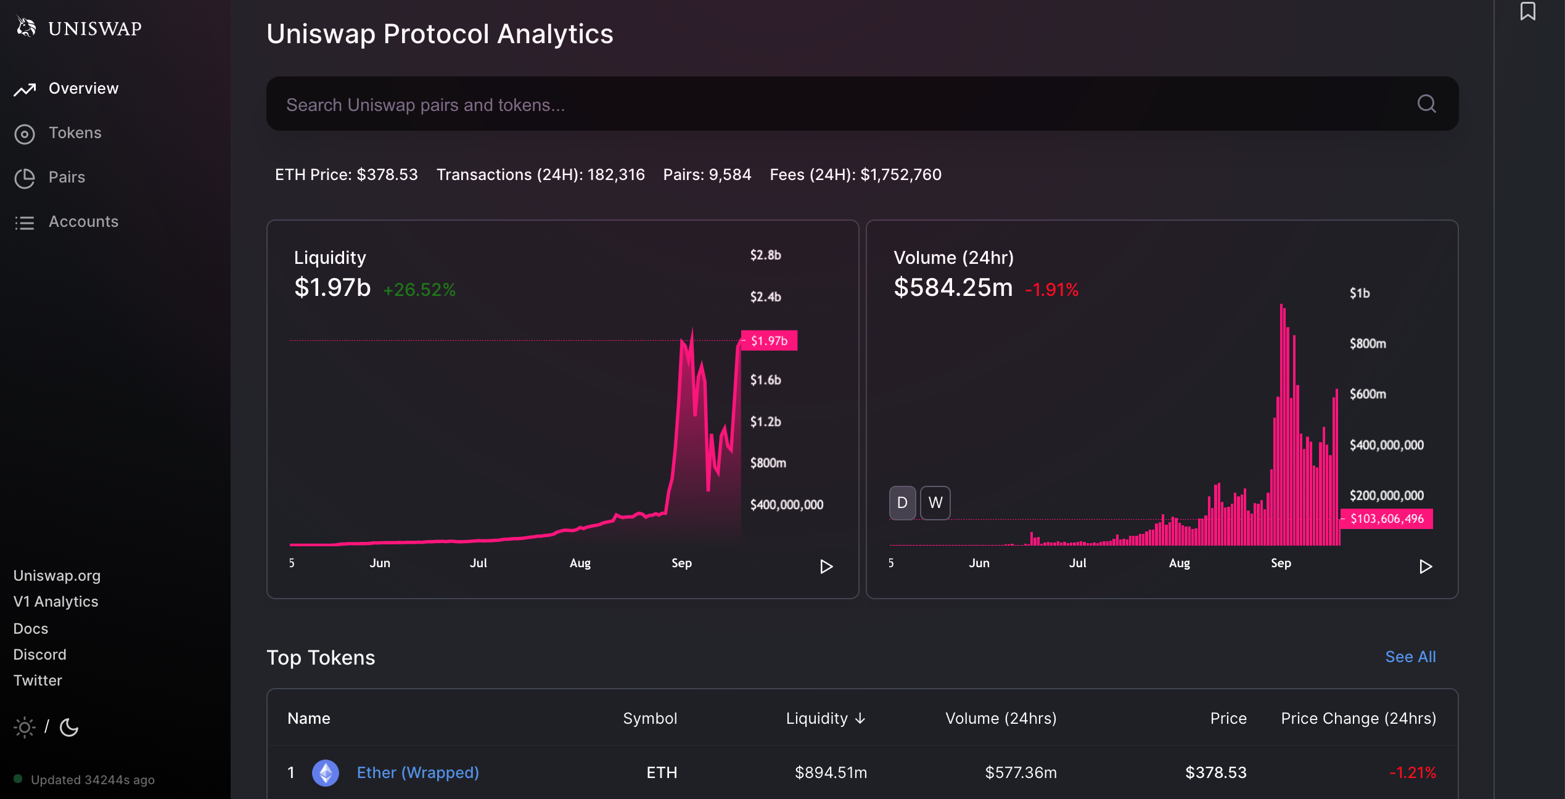Screen dimensions: 1565x799
Task: Open the Tokens sidebar menu item
Action: click(x=75, y=133)
